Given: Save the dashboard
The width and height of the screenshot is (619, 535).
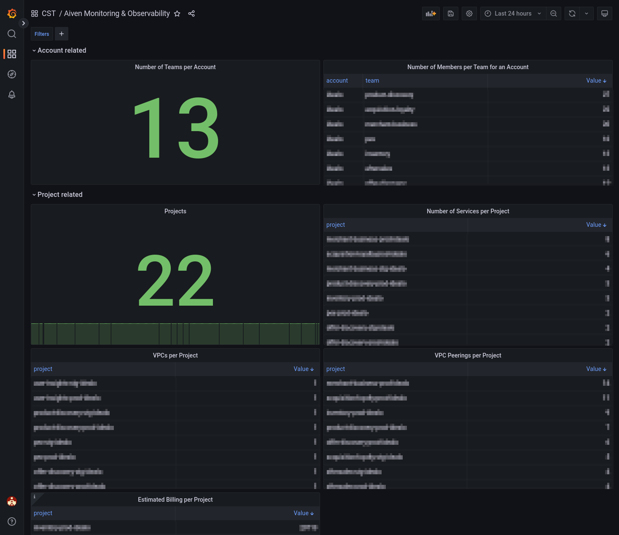Looking at the screenshot, I should (x=451, y=13).
